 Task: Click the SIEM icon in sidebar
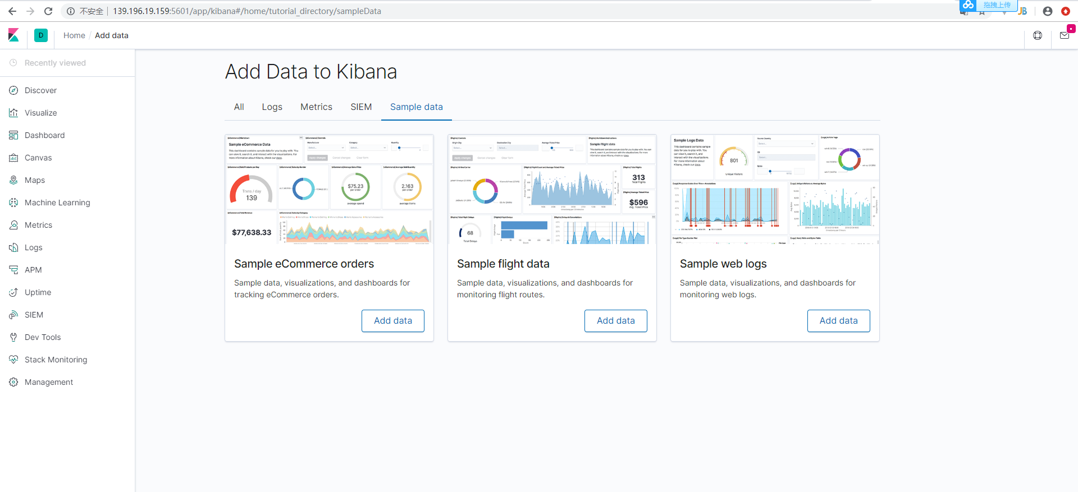13,315
